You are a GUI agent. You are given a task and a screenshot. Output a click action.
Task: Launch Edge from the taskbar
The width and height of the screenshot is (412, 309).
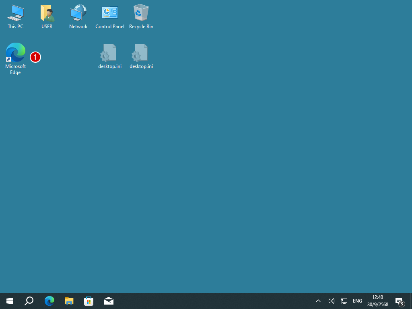point(49,301)
